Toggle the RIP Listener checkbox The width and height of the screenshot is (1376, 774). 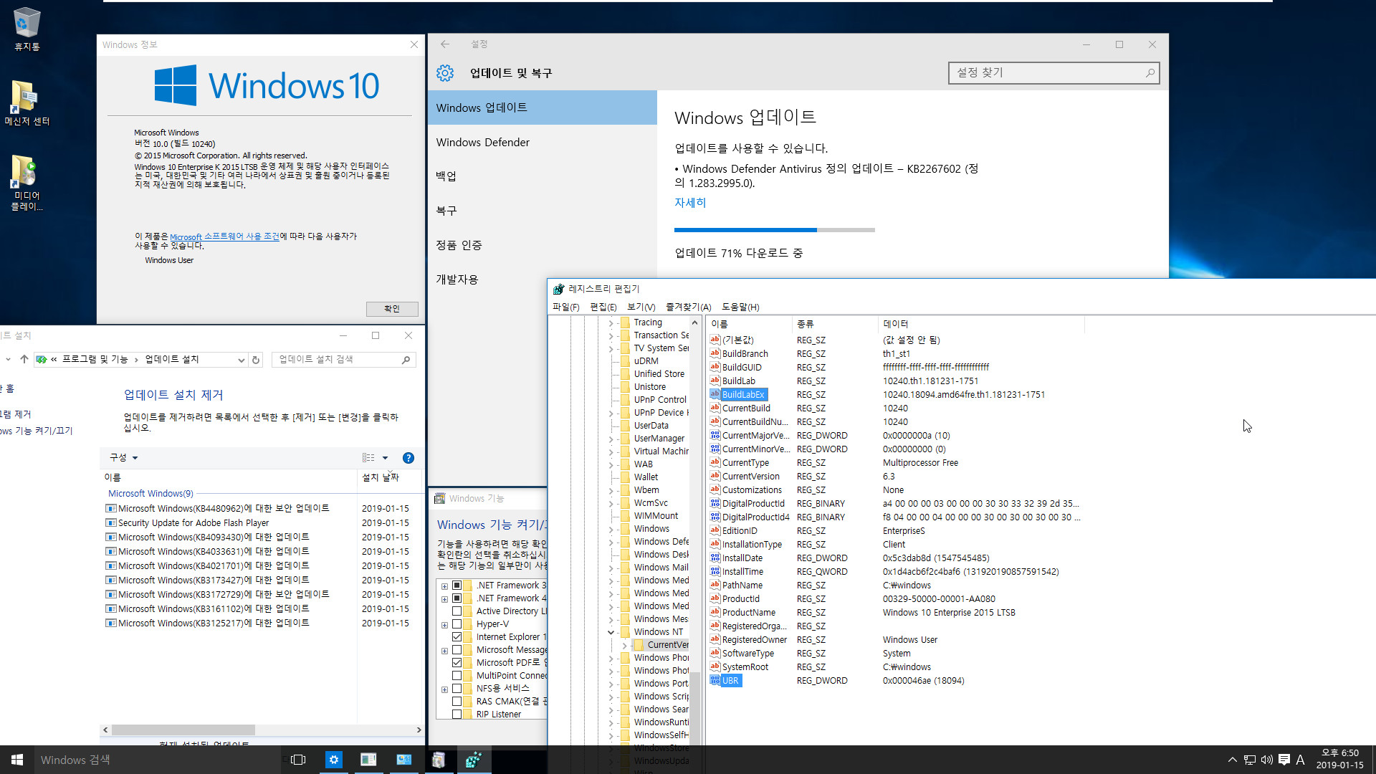coord(457,715)
